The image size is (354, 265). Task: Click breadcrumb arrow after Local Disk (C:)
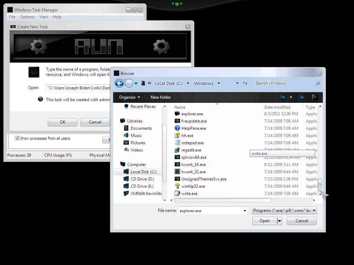click(188, 83)
